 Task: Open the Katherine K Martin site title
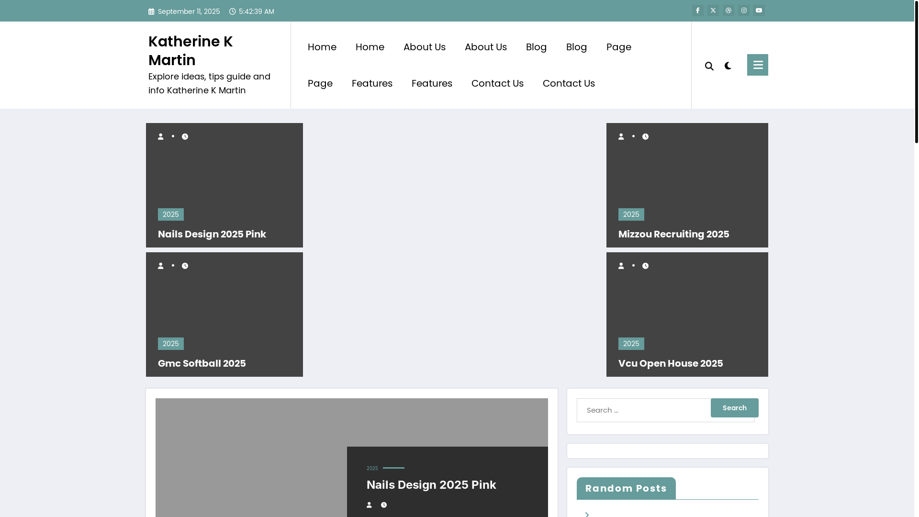coord(191,51)
